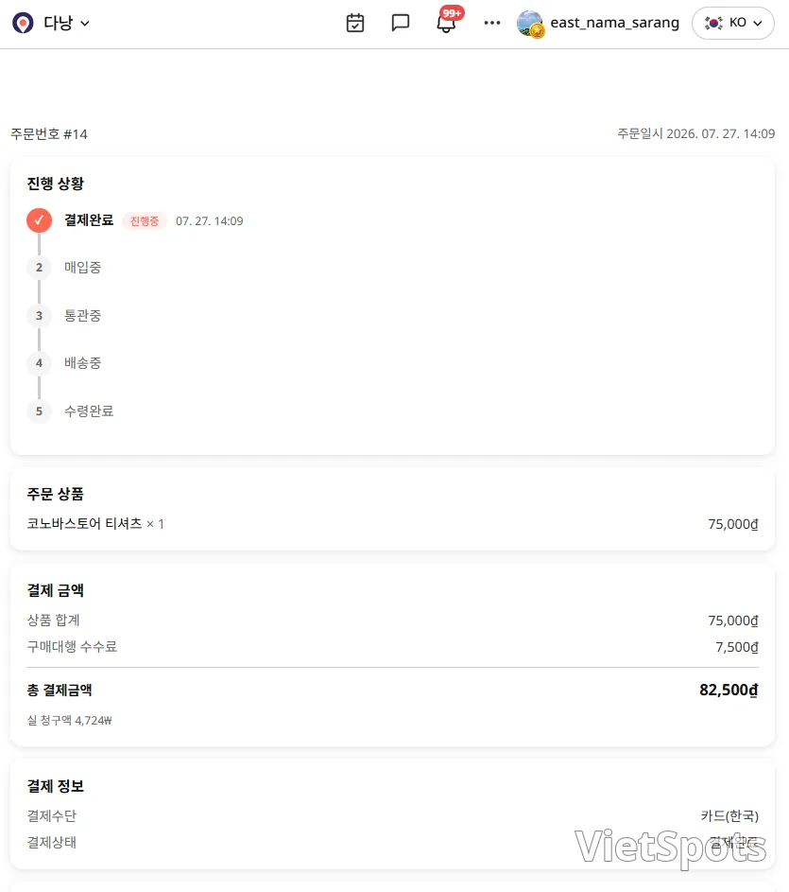Click the order number #14 text
Image resolution: width=789 pixels, height=892 pixels.
click(49, 134)
